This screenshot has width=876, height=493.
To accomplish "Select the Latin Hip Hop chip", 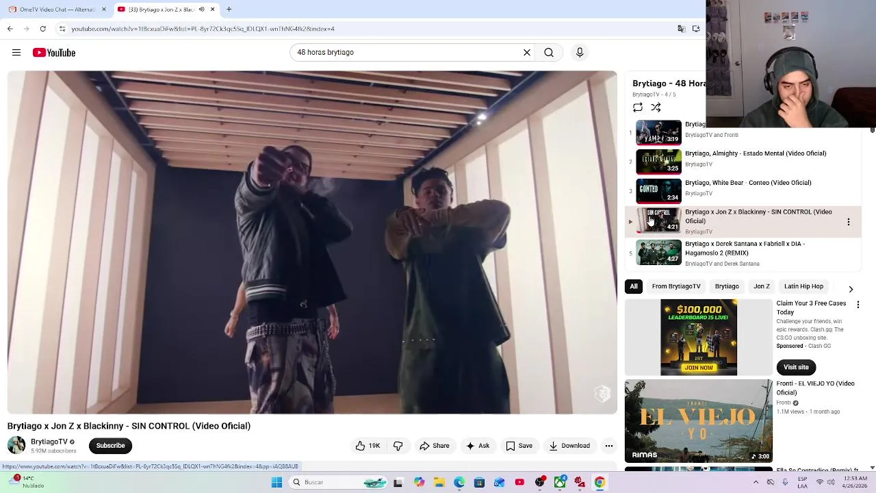I will pyautogui.click(x=803, y=287).
